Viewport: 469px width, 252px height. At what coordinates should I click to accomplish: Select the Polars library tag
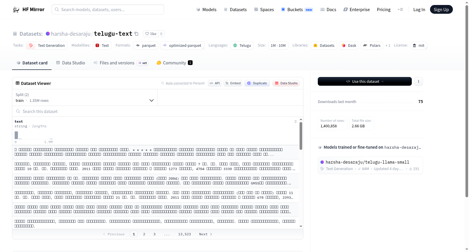[372, 45]
